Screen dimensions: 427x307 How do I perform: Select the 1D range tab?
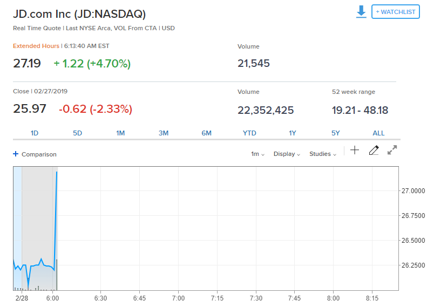tap(35, 133)
